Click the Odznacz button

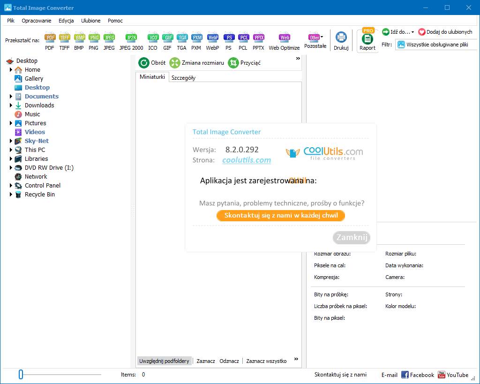coord(229,361)
